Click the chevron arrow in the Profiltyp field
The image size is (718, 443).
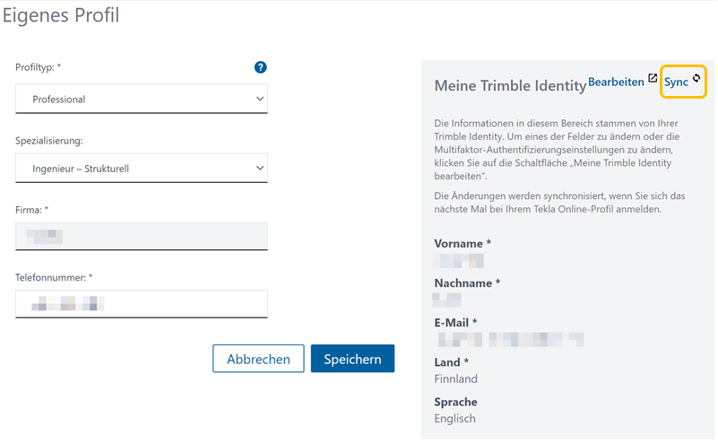point(260,99)
